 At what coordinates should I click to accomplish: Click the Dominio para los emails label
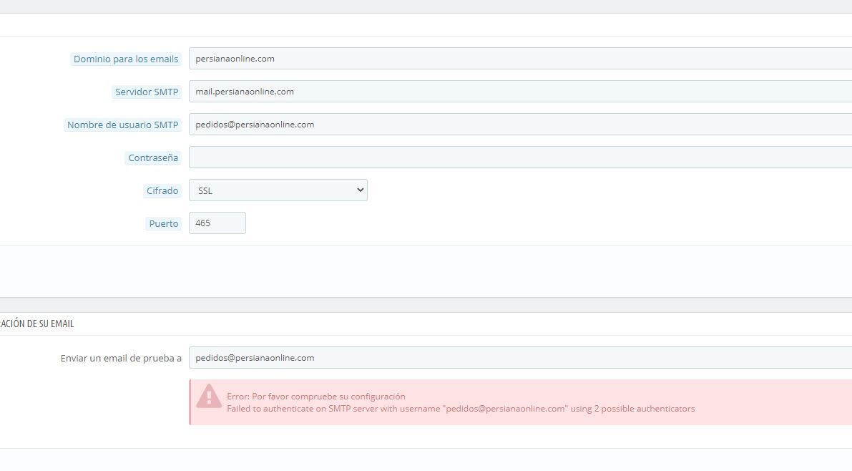[125, 59]
